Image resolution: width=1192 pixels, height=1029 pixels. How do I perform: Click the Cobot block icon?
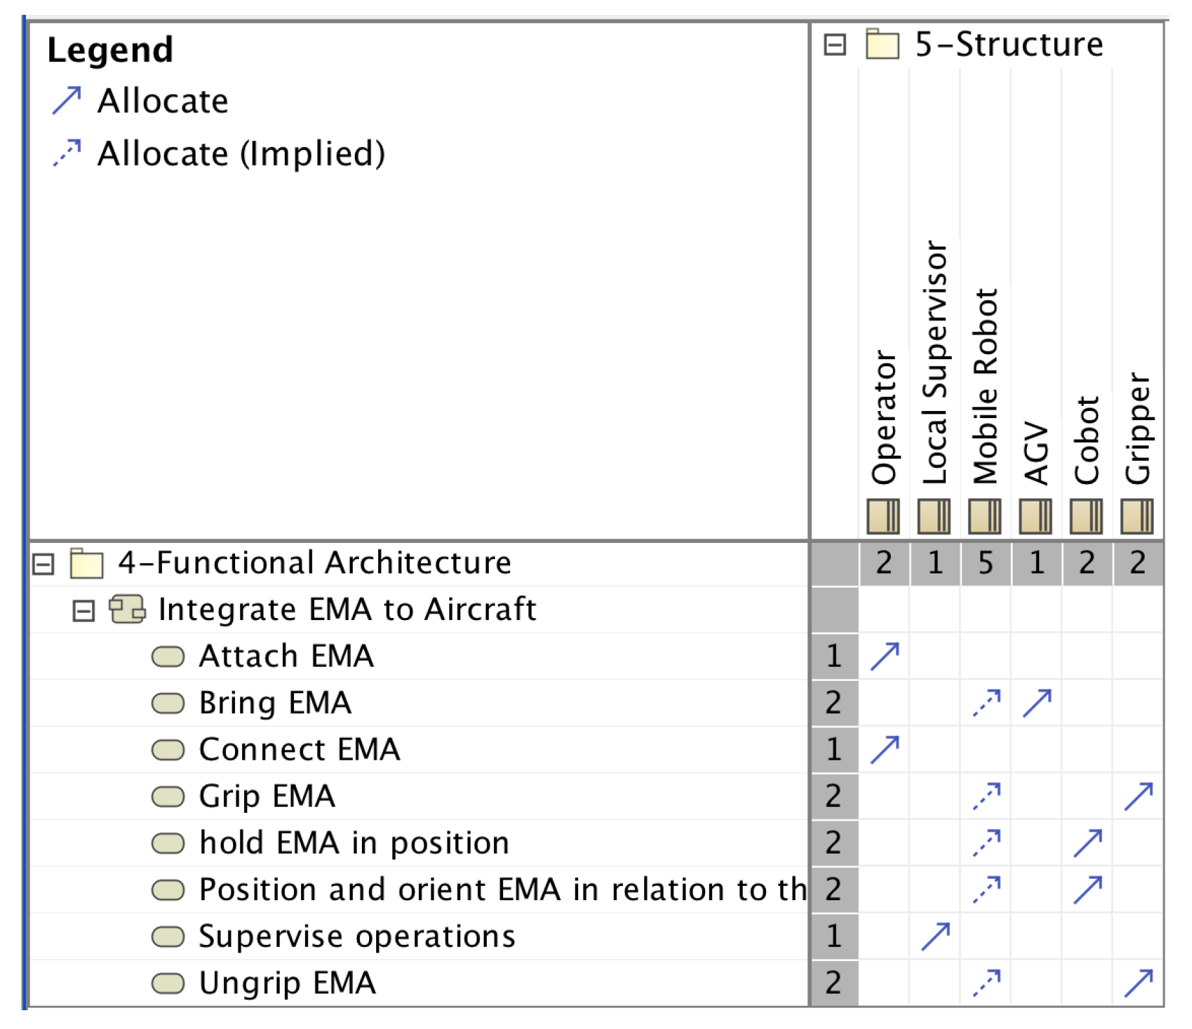[x=1086, y=516]
